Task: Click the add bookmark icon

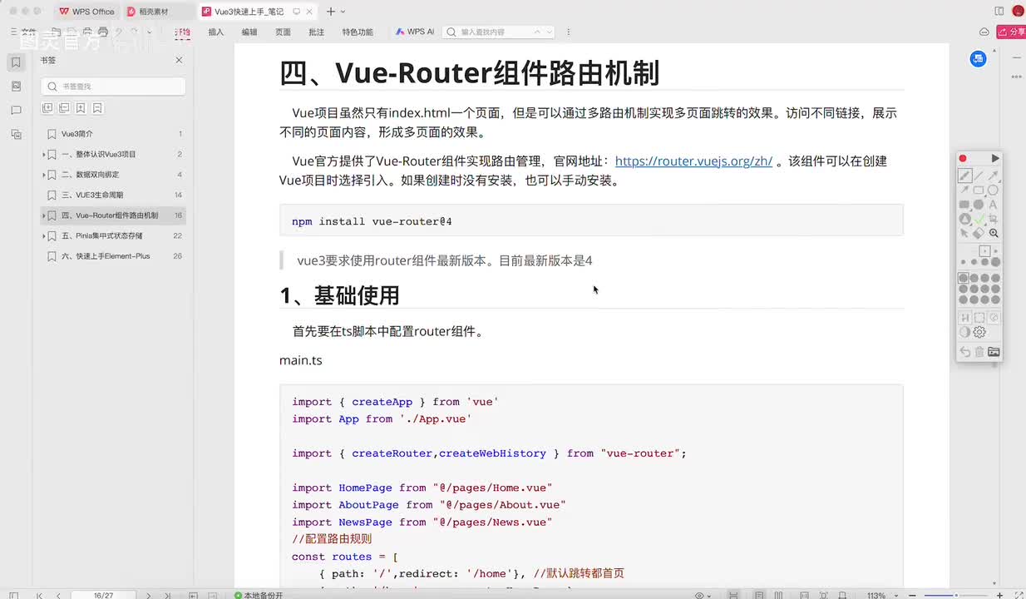Action: pyautogui.click(x=81, y=108)
